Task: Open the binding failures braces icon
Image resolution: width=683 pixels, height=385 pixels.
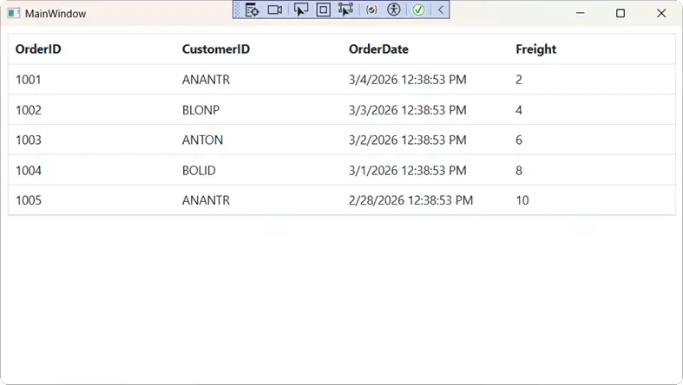Action: (371, 10)
